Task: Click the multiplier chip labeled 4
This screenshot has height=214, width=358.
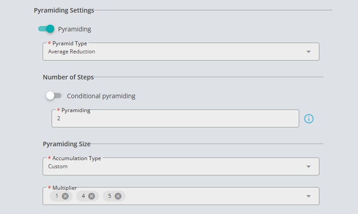Action: pos(83,196)
